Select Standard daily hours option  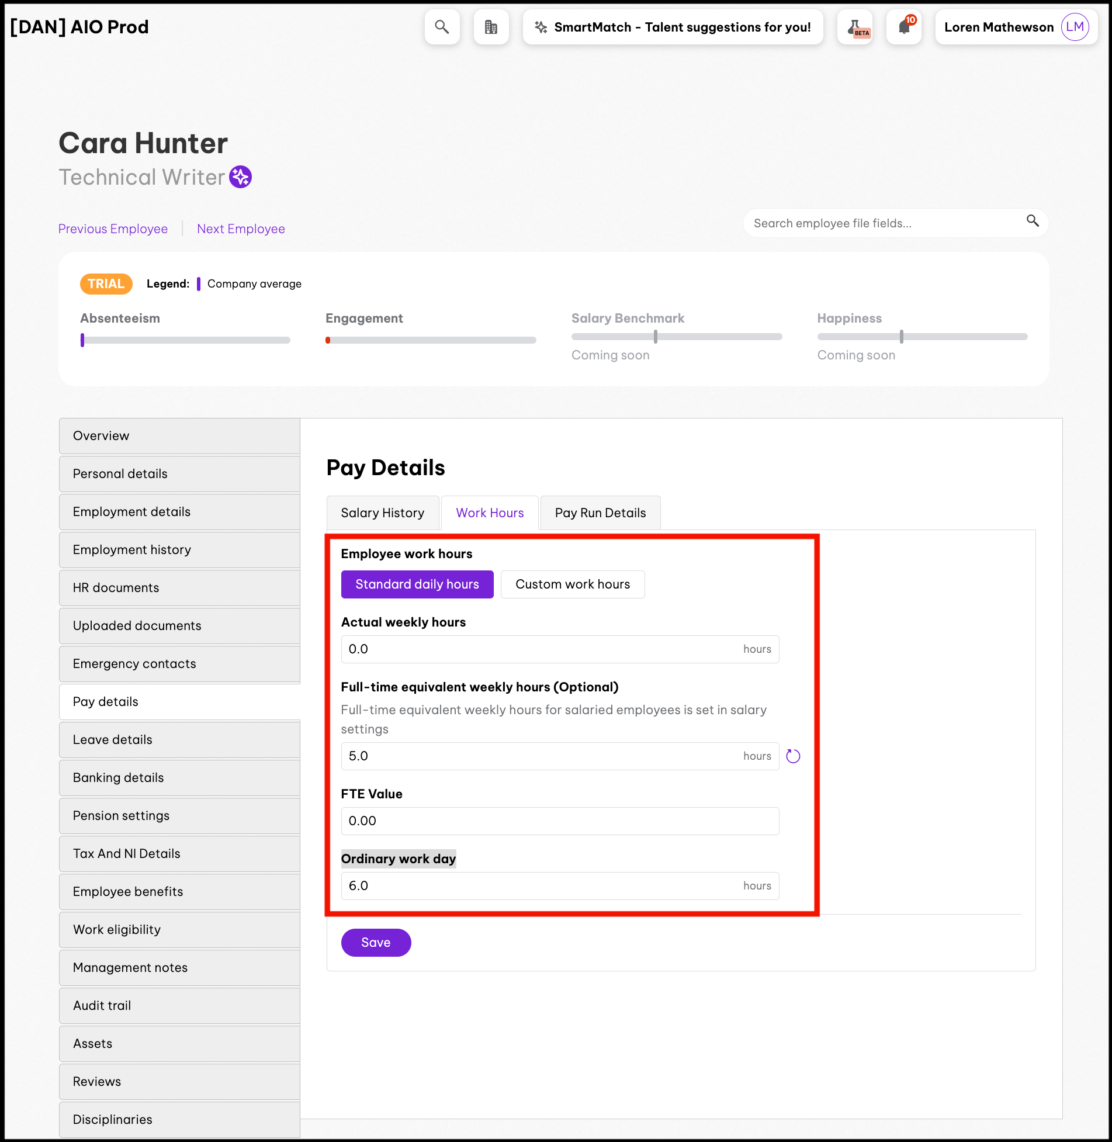tap(417, 584)
